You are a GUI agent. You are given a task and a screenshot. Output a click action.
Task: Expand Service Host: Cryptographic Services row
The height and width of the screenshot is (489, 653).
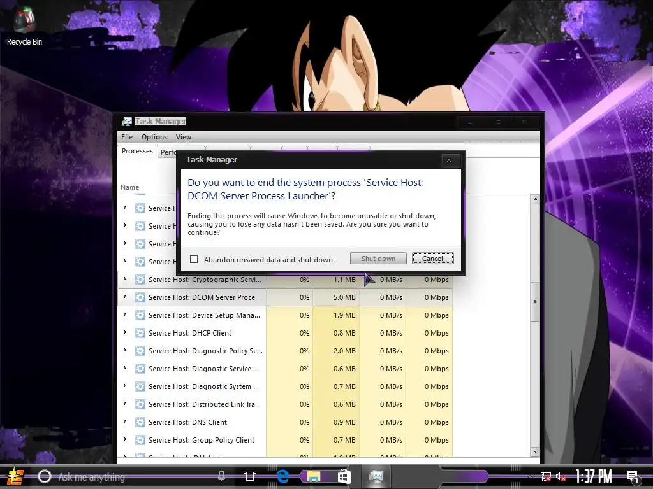click(x=124, y=279)
